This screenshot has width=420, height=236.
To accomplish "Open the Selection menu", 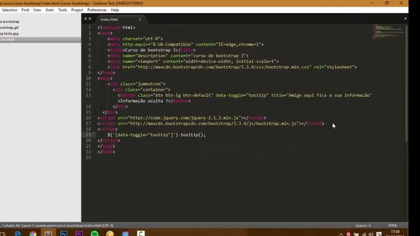I will pyautogui.click(x=9, y=10).
